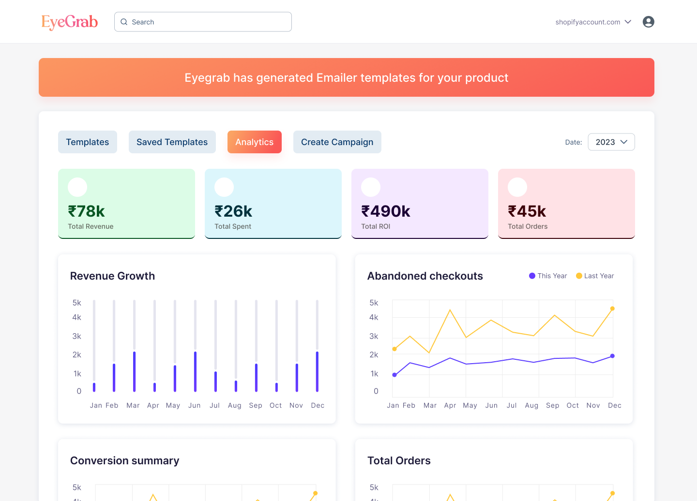Image resolution: width=697 pixels, height=501 pixels.
Task: Click the Feb bar in Revenue Growth
Action: coord(114,378)
